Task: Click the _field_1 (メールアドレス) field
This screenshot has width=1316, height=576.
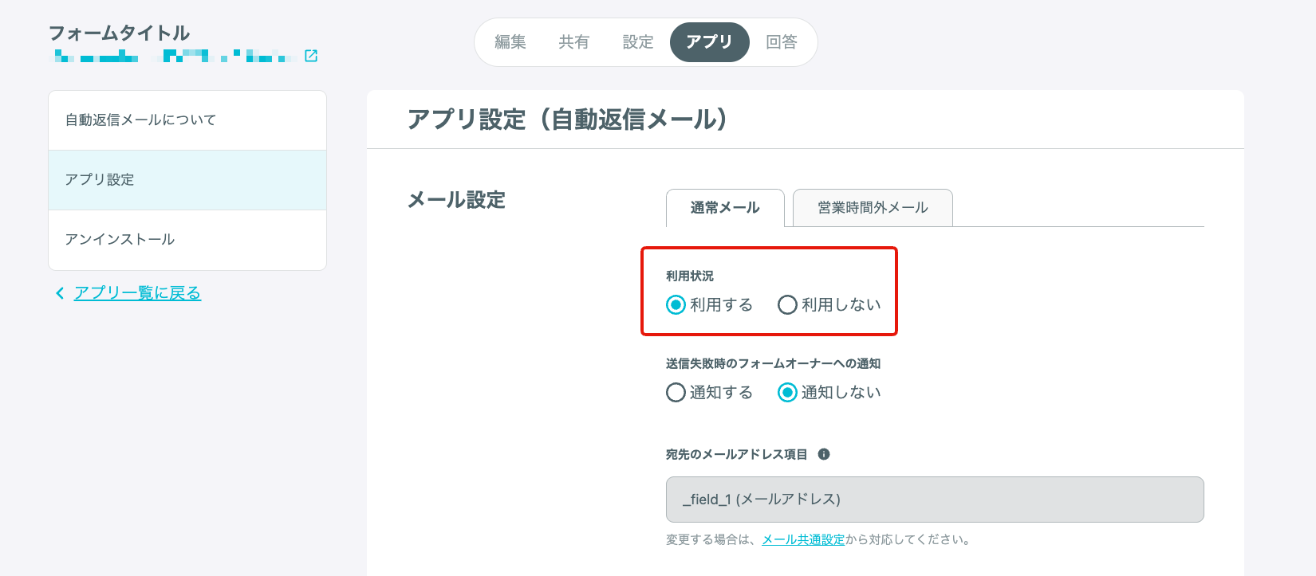Action: pyautogui.click(x=935, y=500)
